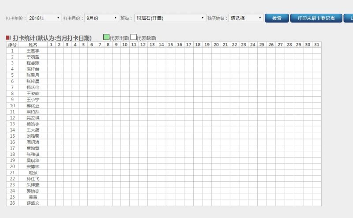Viewport: 353px width, 218px height.
Task: Click the name 于婉盈 in row 2
Action: 33,57
